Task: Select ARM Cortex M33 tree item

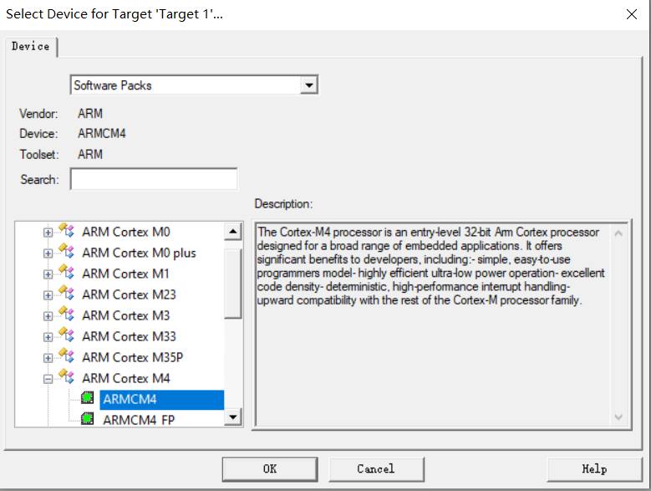Action: click(x=130, y=336)
